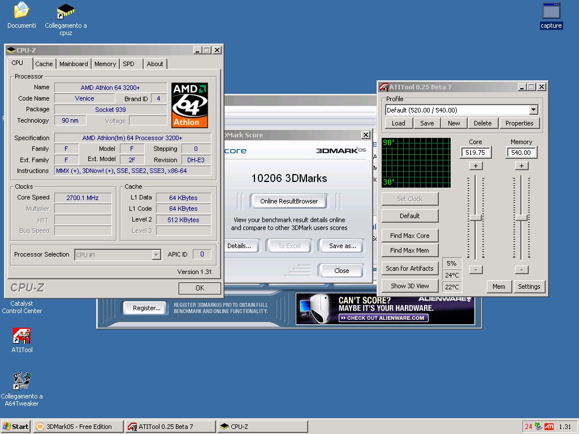Click Details... button in 3DMark Score dialog
This screenshot has height=434, width=579.
point(241,246)
